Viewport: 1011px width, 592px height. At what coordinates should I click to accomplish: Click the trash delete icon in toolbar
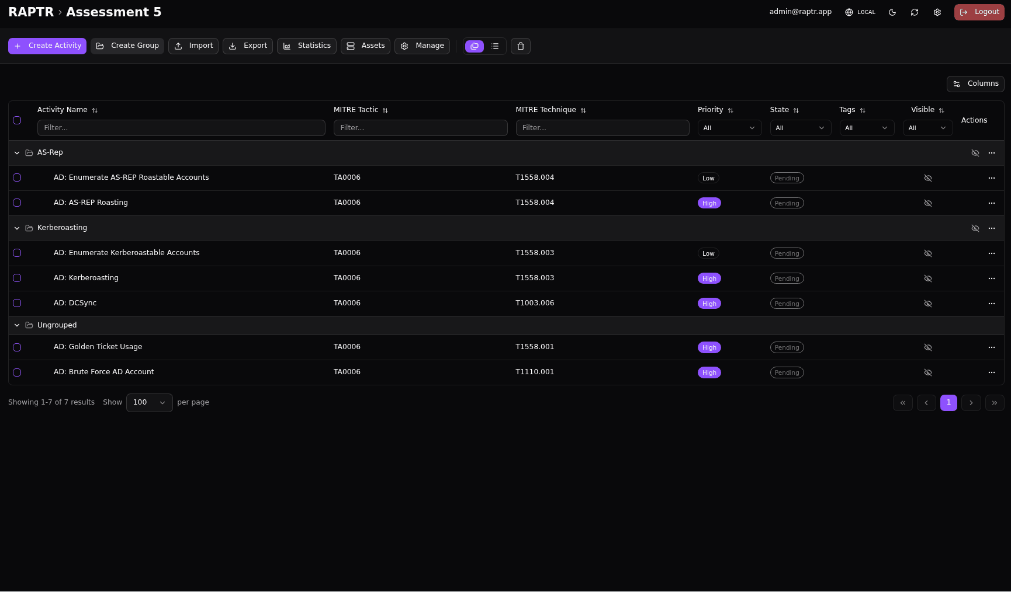[x=520, y=46]
